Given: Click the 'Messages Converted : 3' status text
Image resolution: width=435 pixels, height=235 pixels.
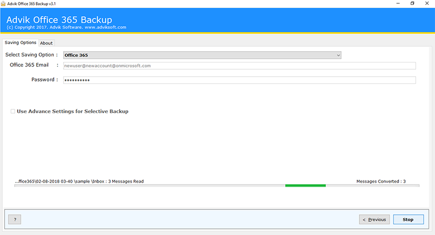Looking at the screenshot, I should [x=381, y=181].
